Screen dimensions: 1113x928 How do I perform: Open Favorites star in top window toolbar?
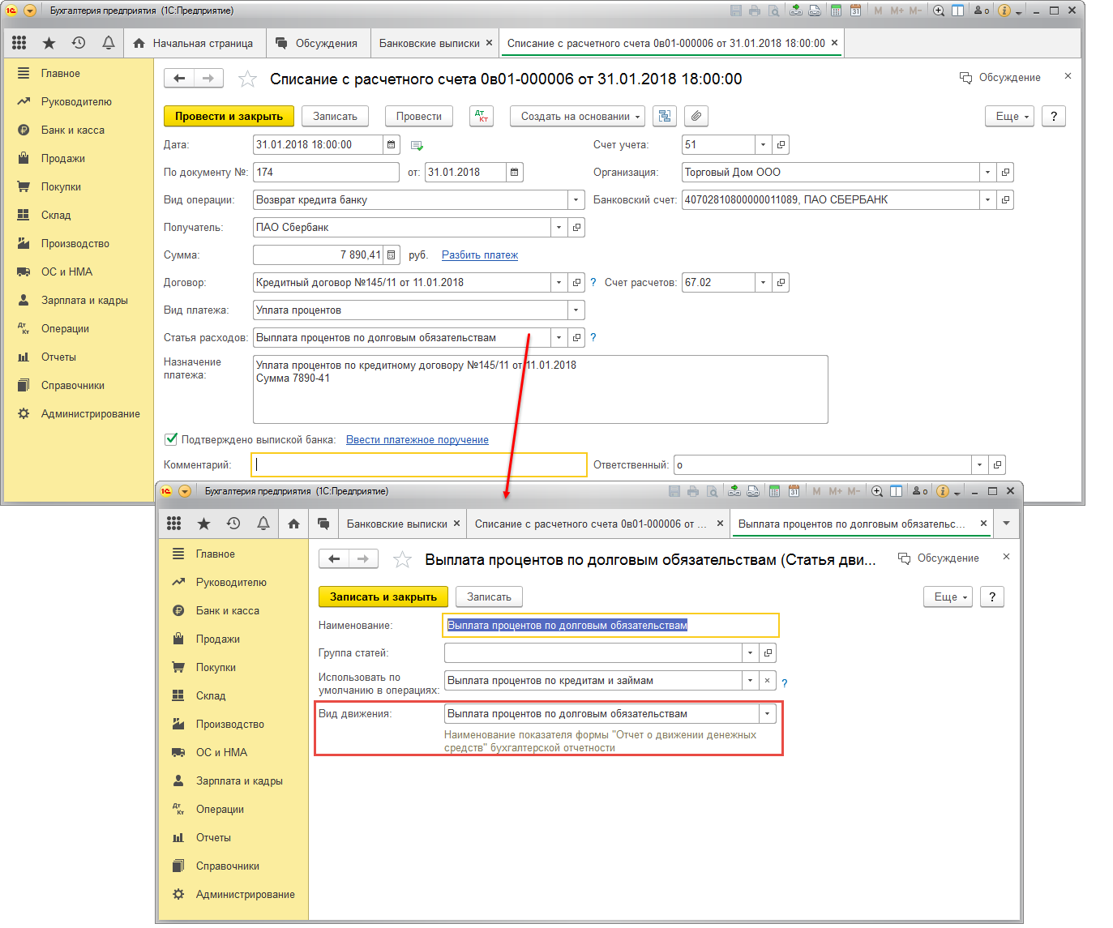point(49,43)
